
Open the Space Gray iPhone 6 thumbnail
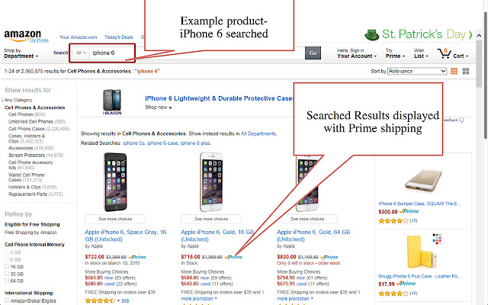115,182
